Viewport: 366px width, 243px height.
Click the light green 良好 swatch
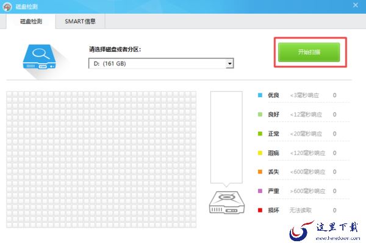pyautogui.click(x=260, y=114)
